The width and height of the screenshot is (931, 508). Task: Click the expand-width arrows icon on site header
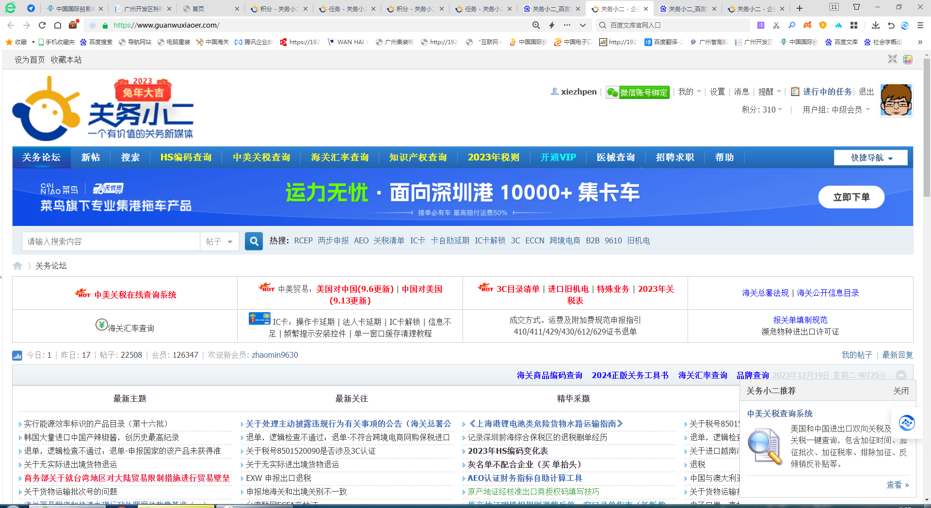(x=892, y=59)
